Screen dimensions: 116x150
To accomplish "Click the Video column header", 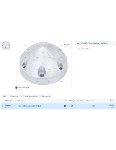I will coord(88,101).
